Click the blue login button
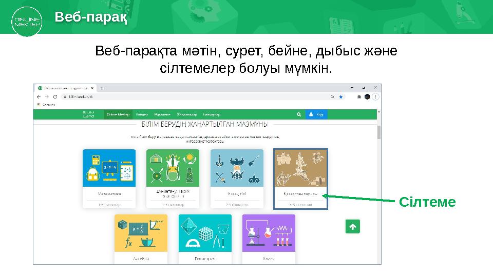Image resolution: width=493 pixels, height=277 pixels. (x=316, y=114)
